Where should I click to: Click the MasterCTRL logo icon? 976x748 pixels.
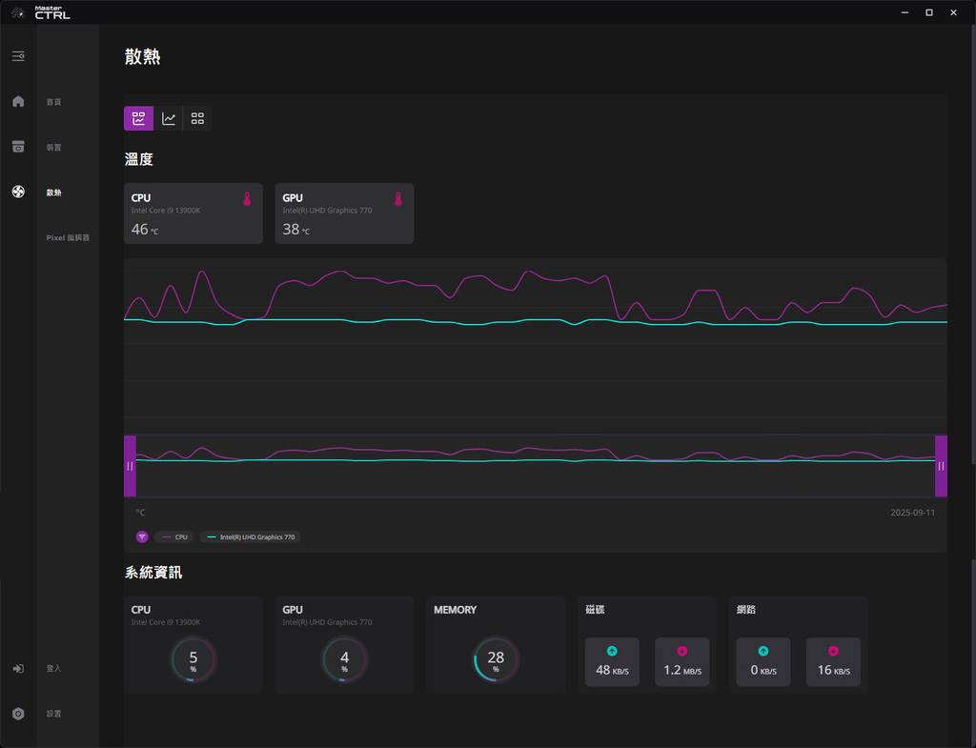click(x=17, y=12)
